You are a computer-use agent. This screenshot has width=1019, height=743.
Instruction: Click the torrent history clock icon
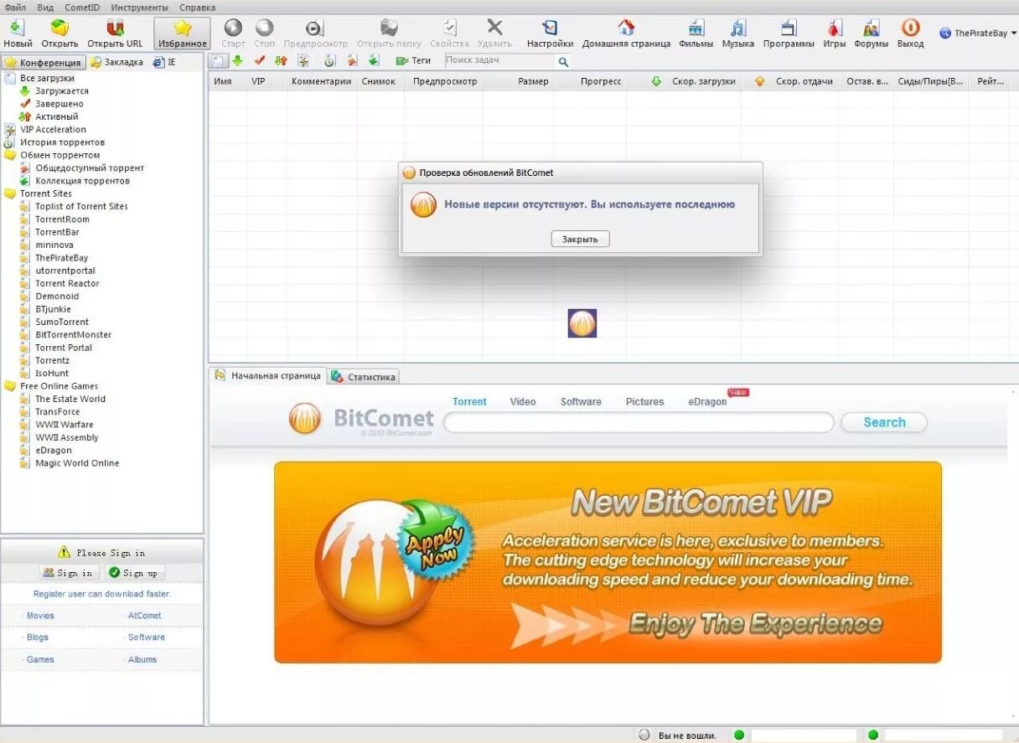329,60
